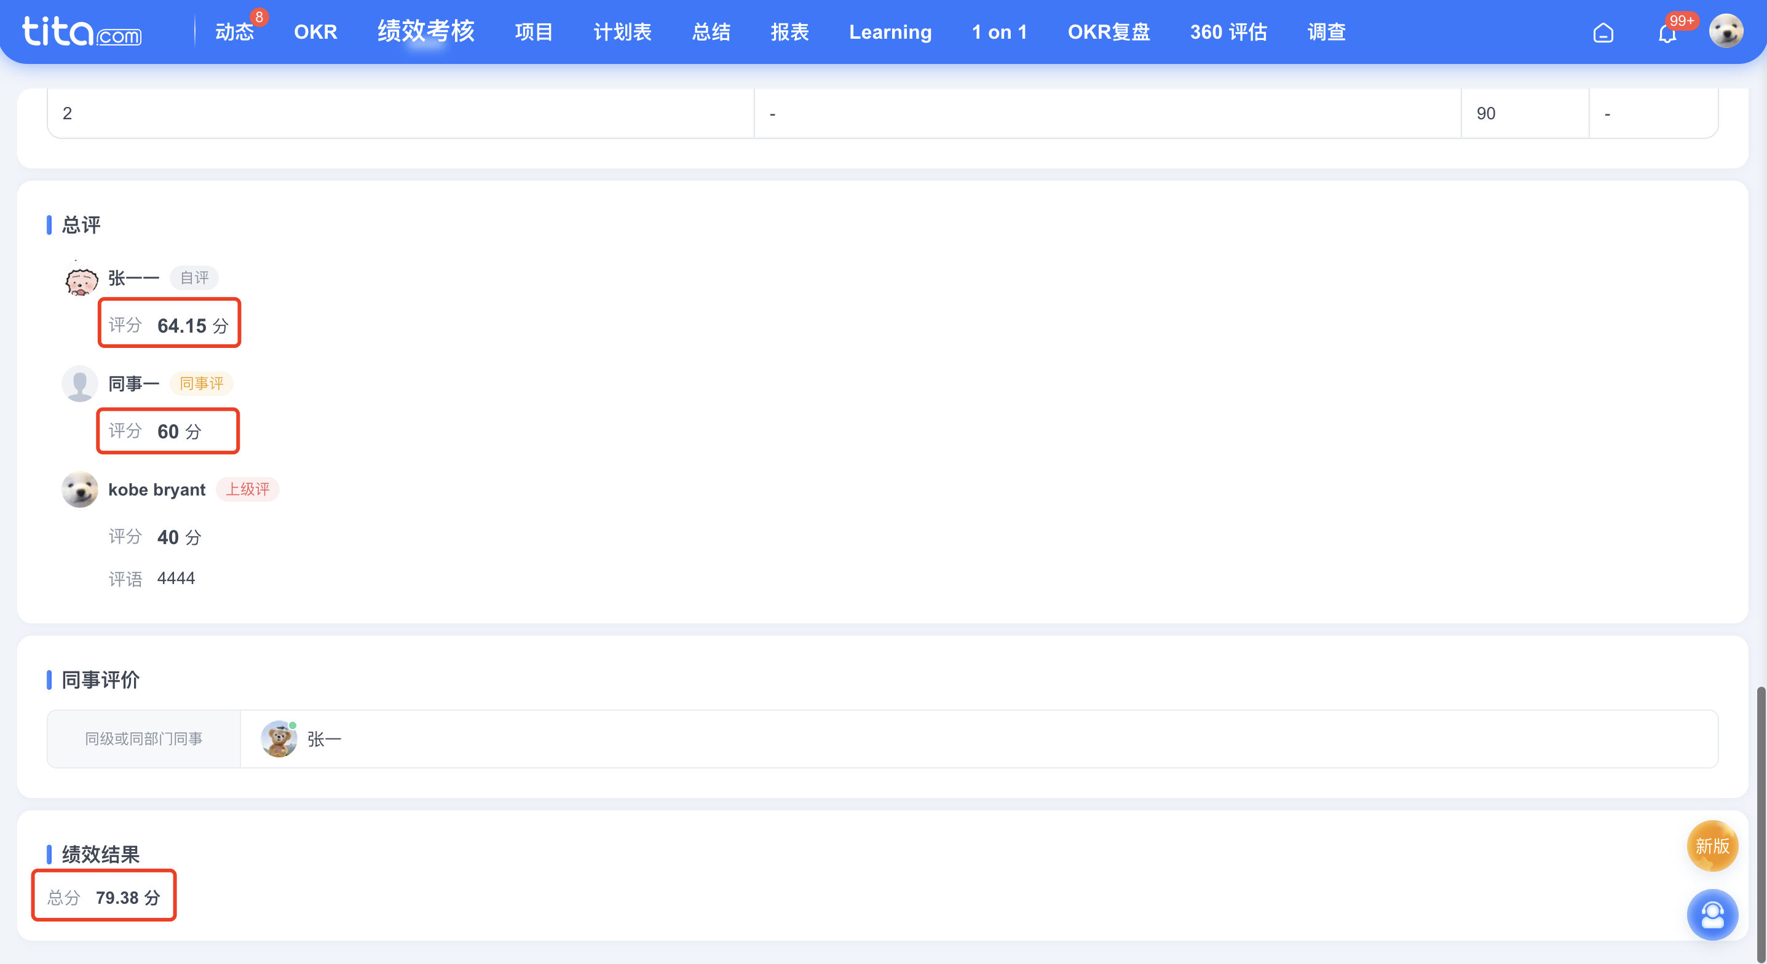Click the 新版 orange floating button
The height and width of the screenshot is (964, 1767).
tap(1711, 847)
